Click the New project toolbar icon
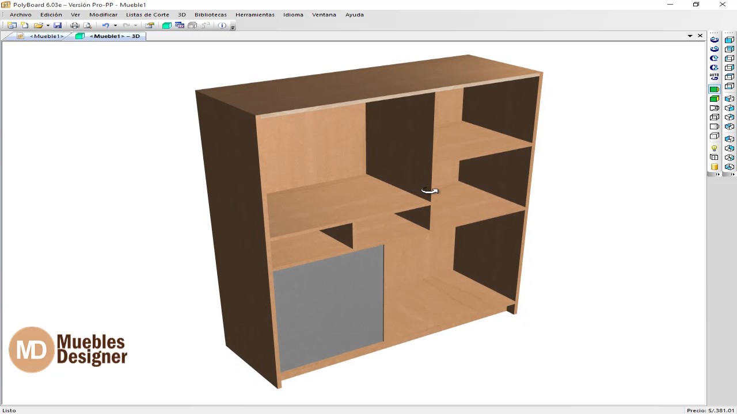Viewport: 737px width, 414px height. pyautogui.click(x=12, y=25)
